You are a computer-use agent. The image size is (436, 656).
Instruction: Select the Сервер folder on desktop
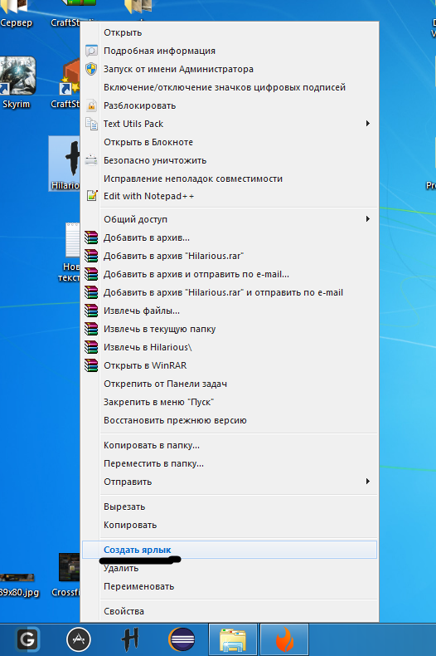[16, 14]
